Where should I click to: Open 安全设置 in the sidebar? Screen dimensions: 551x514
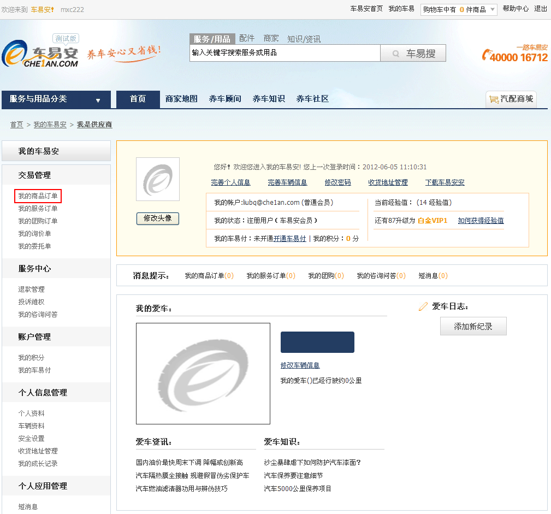click(x=31, y=439)
